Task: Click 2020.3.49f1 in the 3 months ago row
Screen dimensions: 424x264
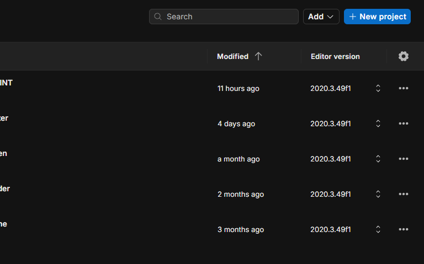Action: click(x=331, y=229)
